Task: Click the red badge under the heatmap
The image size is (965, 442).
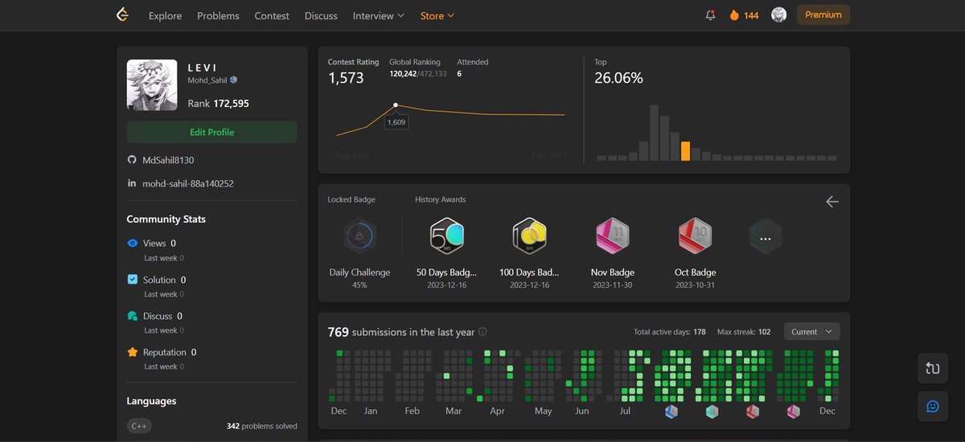Action: click(753, 411)
